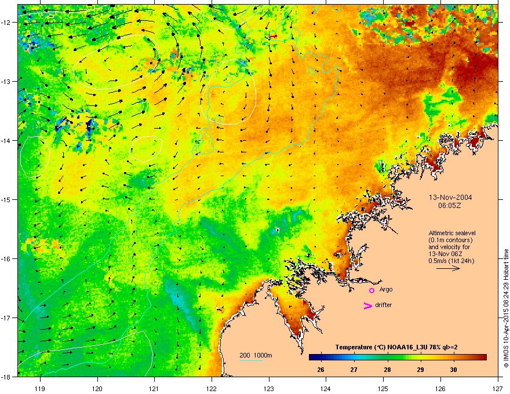Click the '200 1000m' depth legend text
The width and height of the screenshot is (510, 394).
256,355
